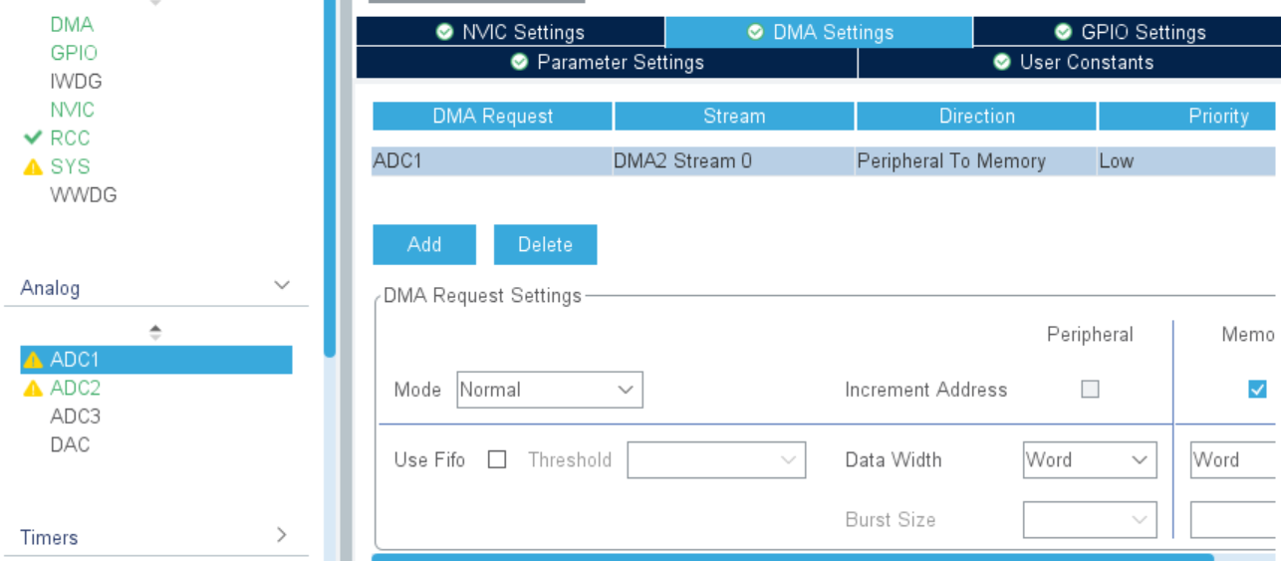
Task: Collapse the Analog category section
Action: 282,286
